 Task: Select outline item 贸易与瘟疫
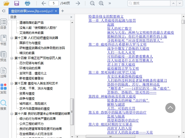tap(27, 94)
